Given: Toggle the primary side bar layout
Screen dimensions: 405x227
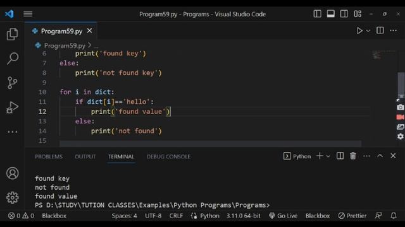Looking at the screenshot, I should tap(317, 14).
